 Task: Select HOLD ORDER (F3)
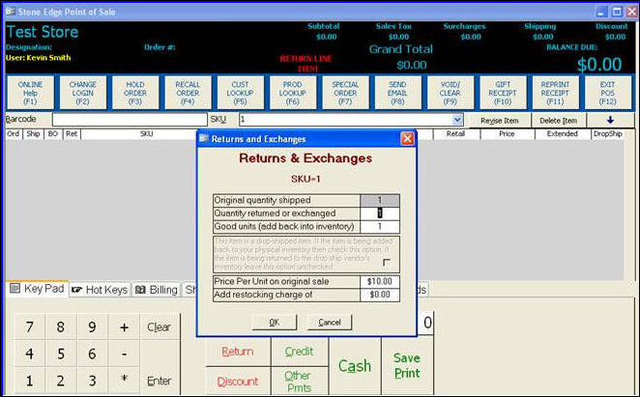pos(135,93)
